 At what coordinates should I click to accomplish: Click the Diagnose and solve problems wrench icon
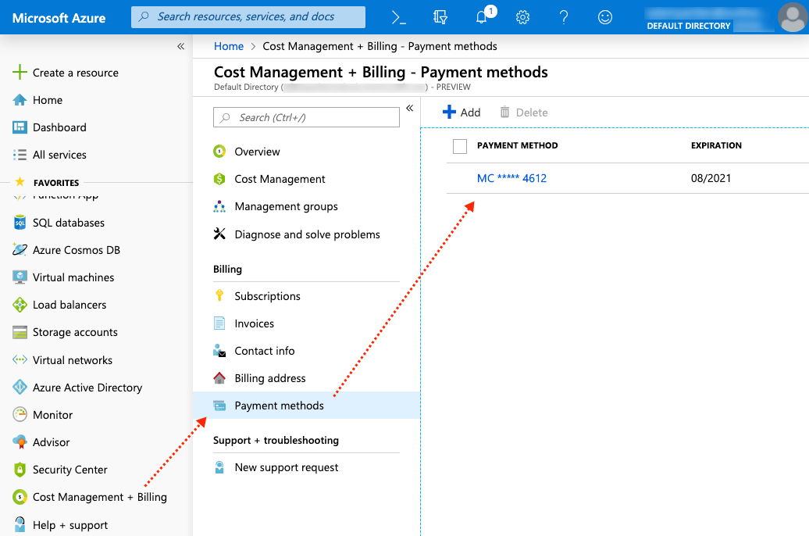pos(219,234)
